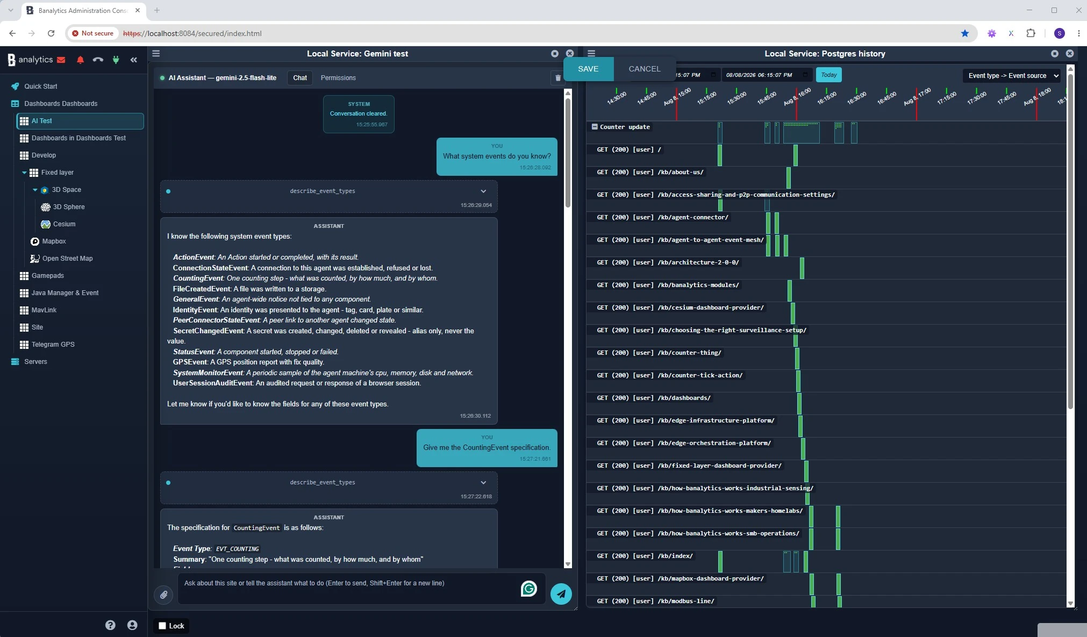
Task: Click the browser profile avatar
Action: click(1060, 33)
